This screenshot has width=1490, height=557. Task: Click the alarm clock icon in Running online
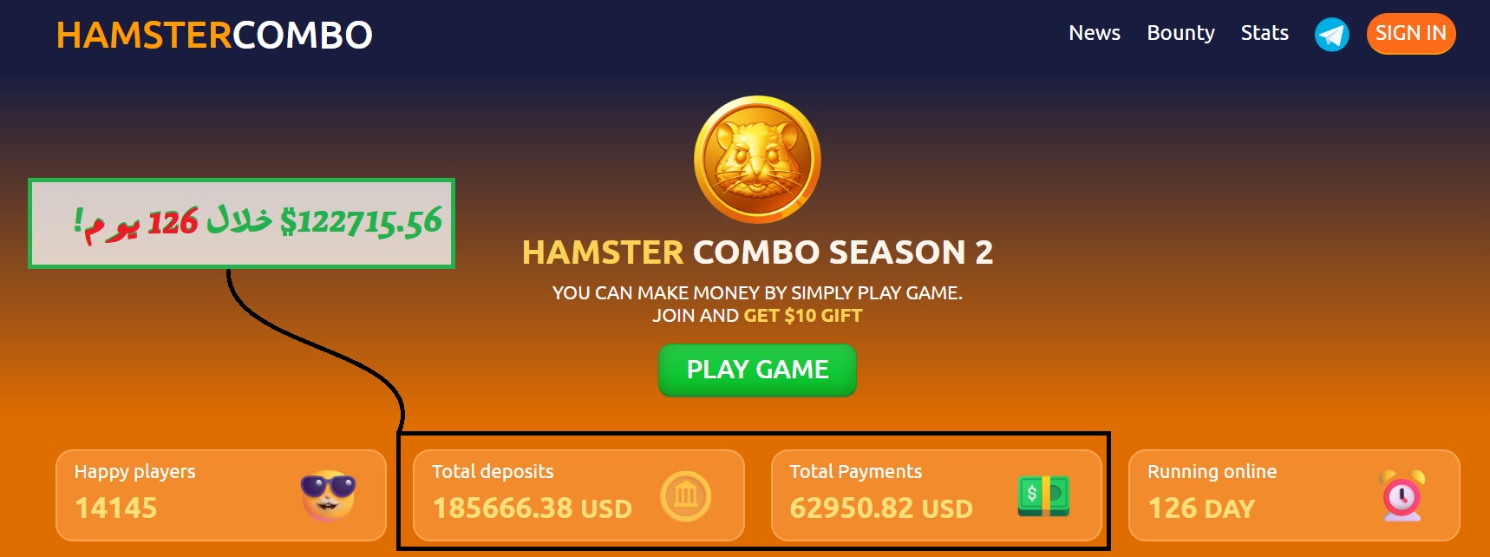pyautogui.click(x=1402, y=495)
